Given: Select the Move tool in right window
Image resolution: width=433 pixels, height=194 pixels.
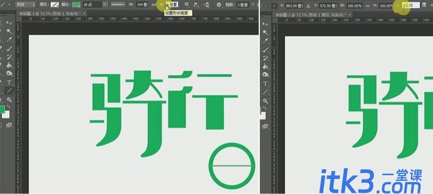Looking at the screenshot, I should click(266, 25).
